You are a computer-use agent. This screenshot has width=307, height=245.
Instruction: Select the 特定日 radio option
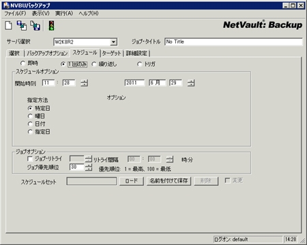click(30, 108)
